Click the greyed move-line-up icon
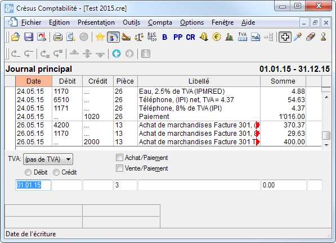 (74, 53)
